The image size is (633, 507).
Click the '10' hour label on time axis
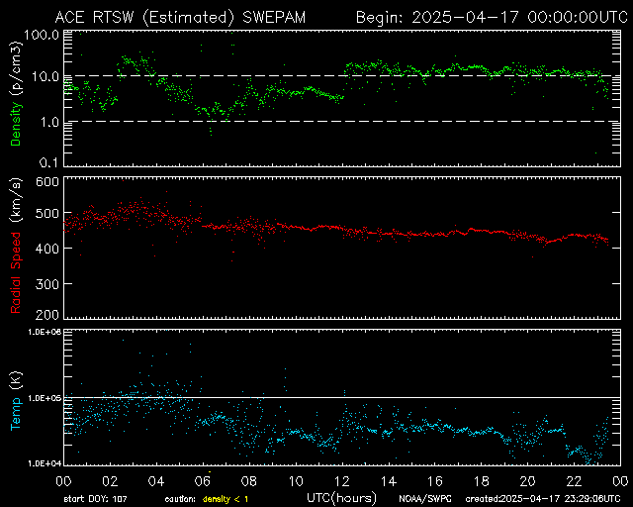click(296, 481)
